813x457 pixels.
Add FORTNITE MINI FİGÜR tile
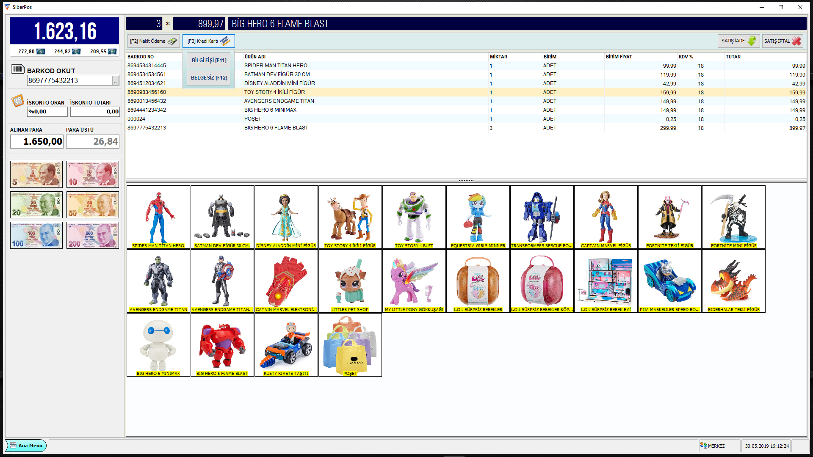734,217
